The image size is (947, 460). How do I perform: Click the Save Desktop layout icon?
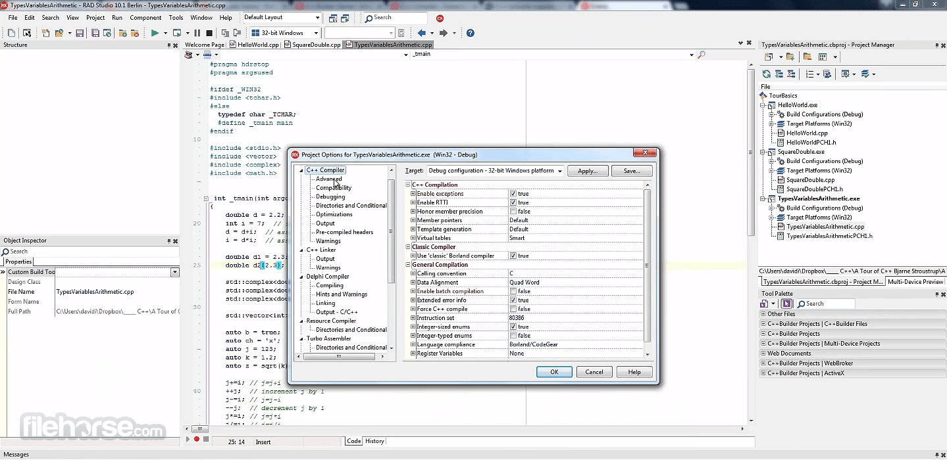tap(333, 18)
